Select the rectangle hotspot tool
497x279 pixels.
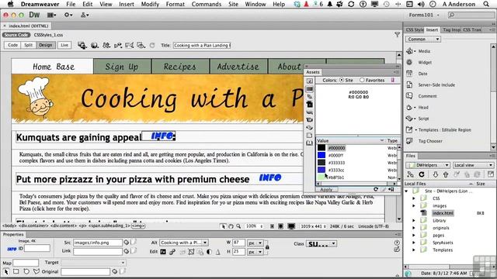pyautogui.click(x=16, y=271)
